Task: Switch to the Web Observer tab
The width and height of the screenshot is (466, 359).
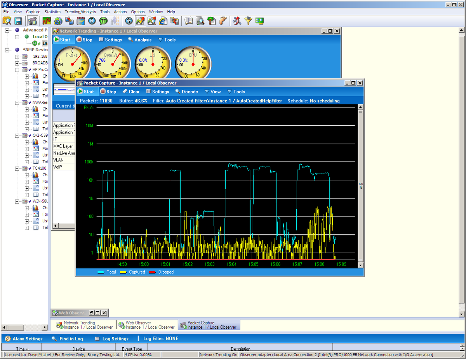Action: (147, 324)
